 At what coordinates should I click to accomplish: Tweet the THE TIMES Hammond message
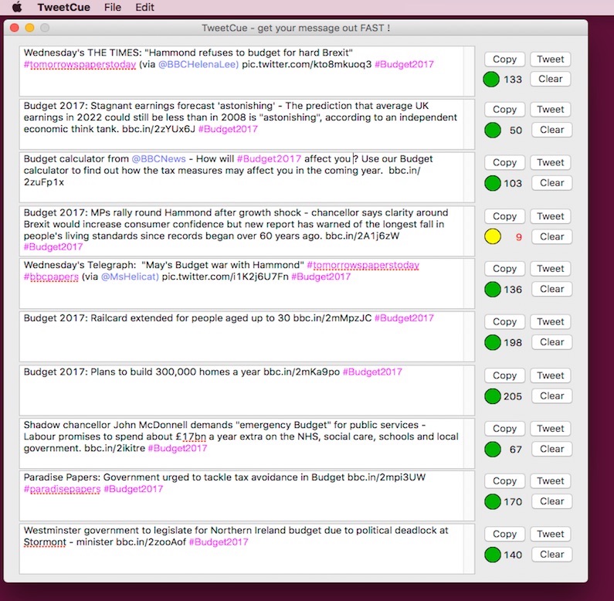pos(550,59)
